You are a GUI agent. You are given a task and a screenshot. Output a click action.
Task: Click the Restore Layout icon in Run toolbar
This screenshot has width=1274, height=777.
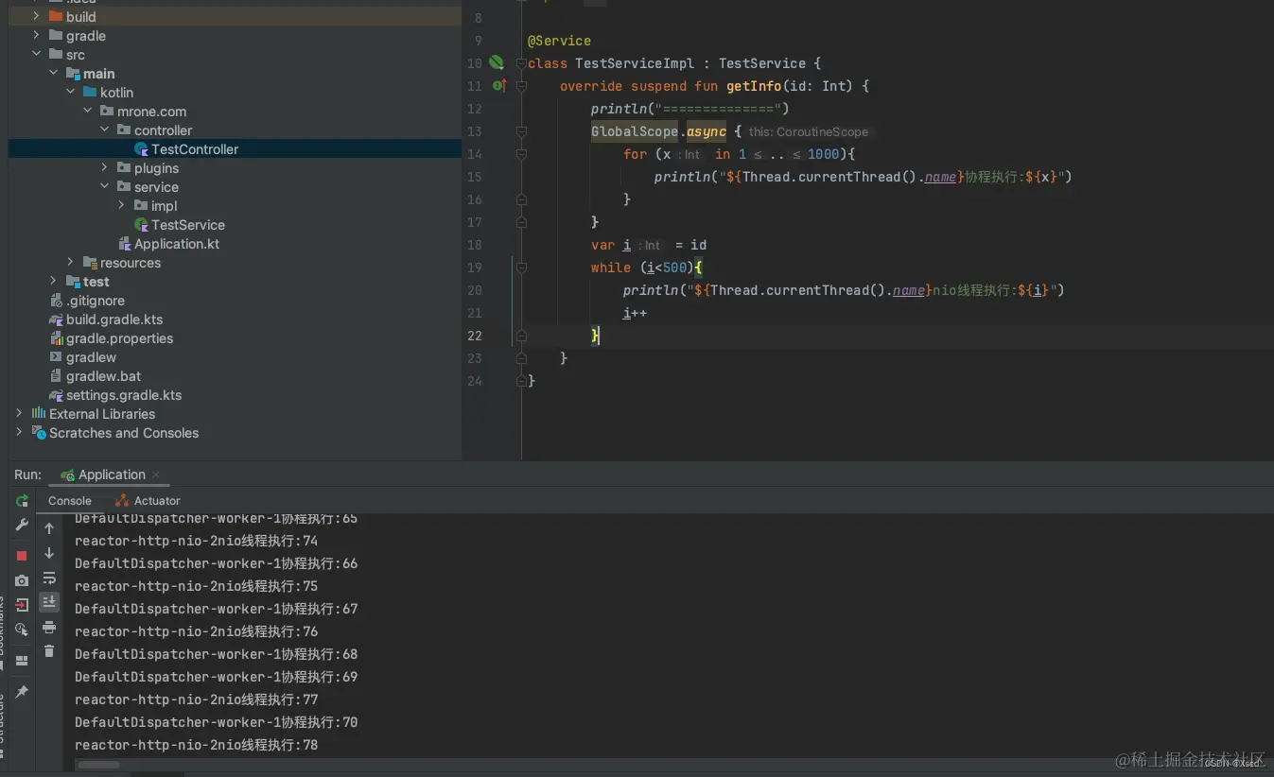click(22, 661)
